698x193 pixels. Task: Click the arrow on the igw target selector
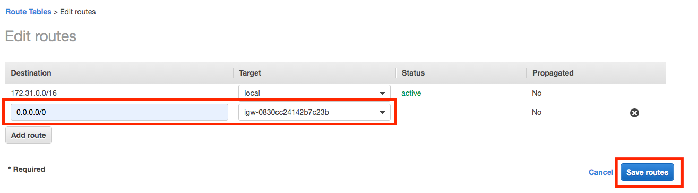(x=382, y=113)
